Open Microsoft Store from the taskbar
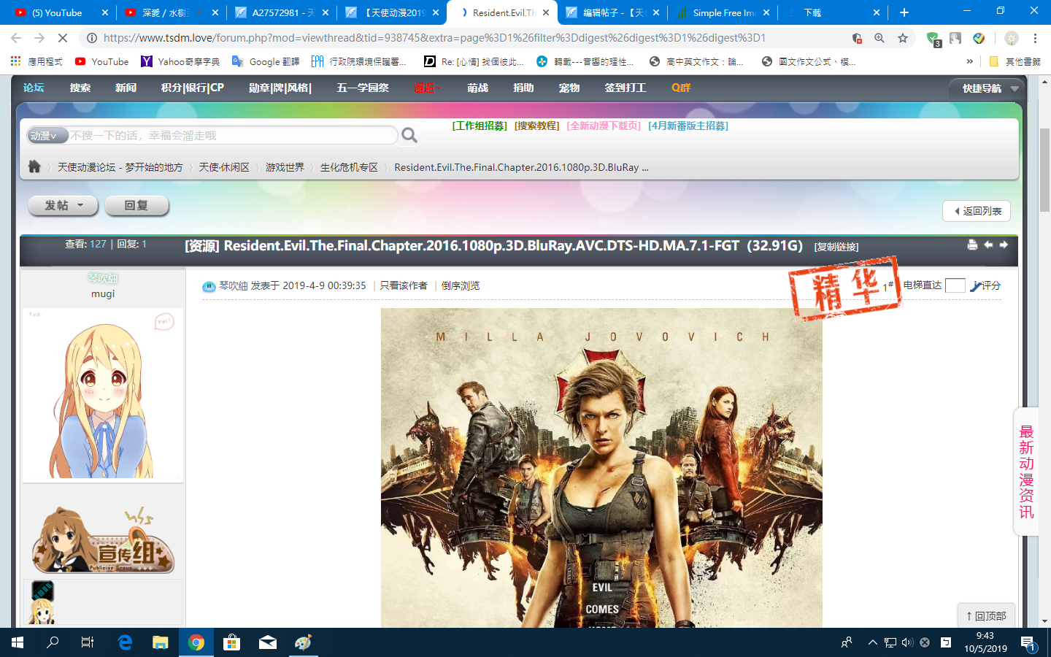The width and height of the screenshot is (1051, 657). [231, 642]
